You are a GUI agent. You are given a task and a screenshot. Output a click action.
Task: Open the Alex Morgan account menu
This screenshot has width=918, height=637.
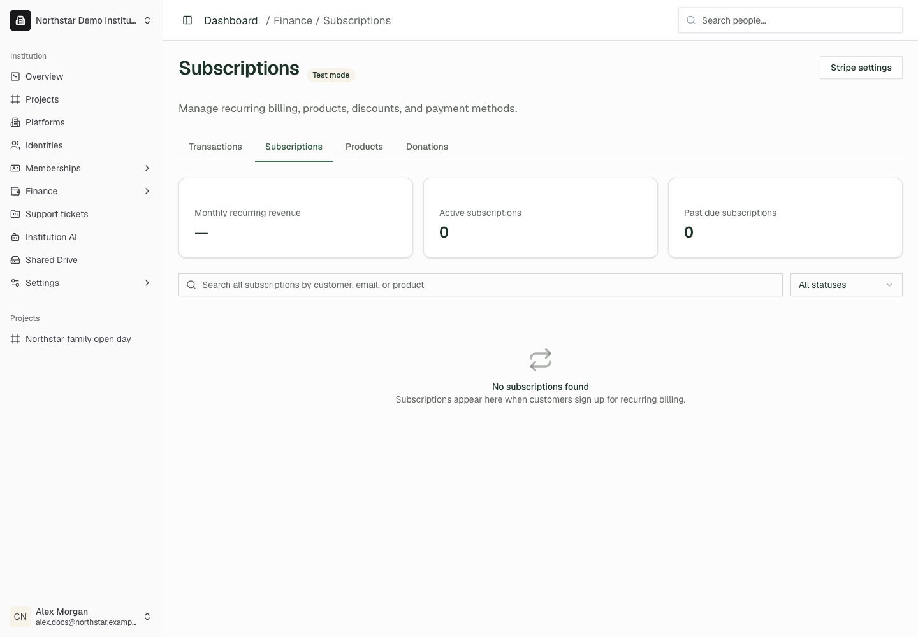(82, 617)
